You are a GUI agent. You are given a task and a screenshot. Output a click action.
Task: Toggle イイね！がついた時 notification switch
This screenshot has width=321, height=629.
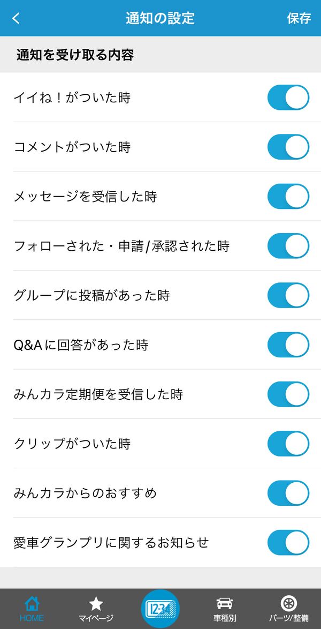[288, 98]
